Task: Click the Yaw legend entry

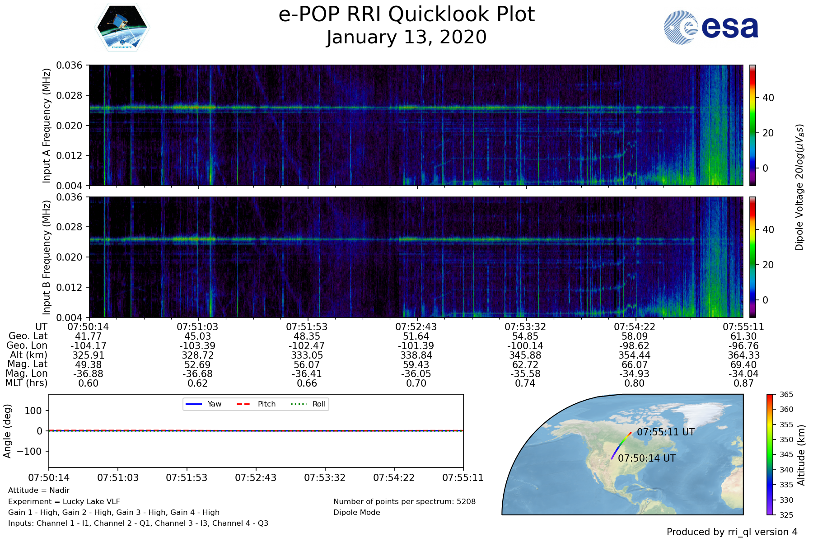Action: pyautogui.click(x=203, y=404)
